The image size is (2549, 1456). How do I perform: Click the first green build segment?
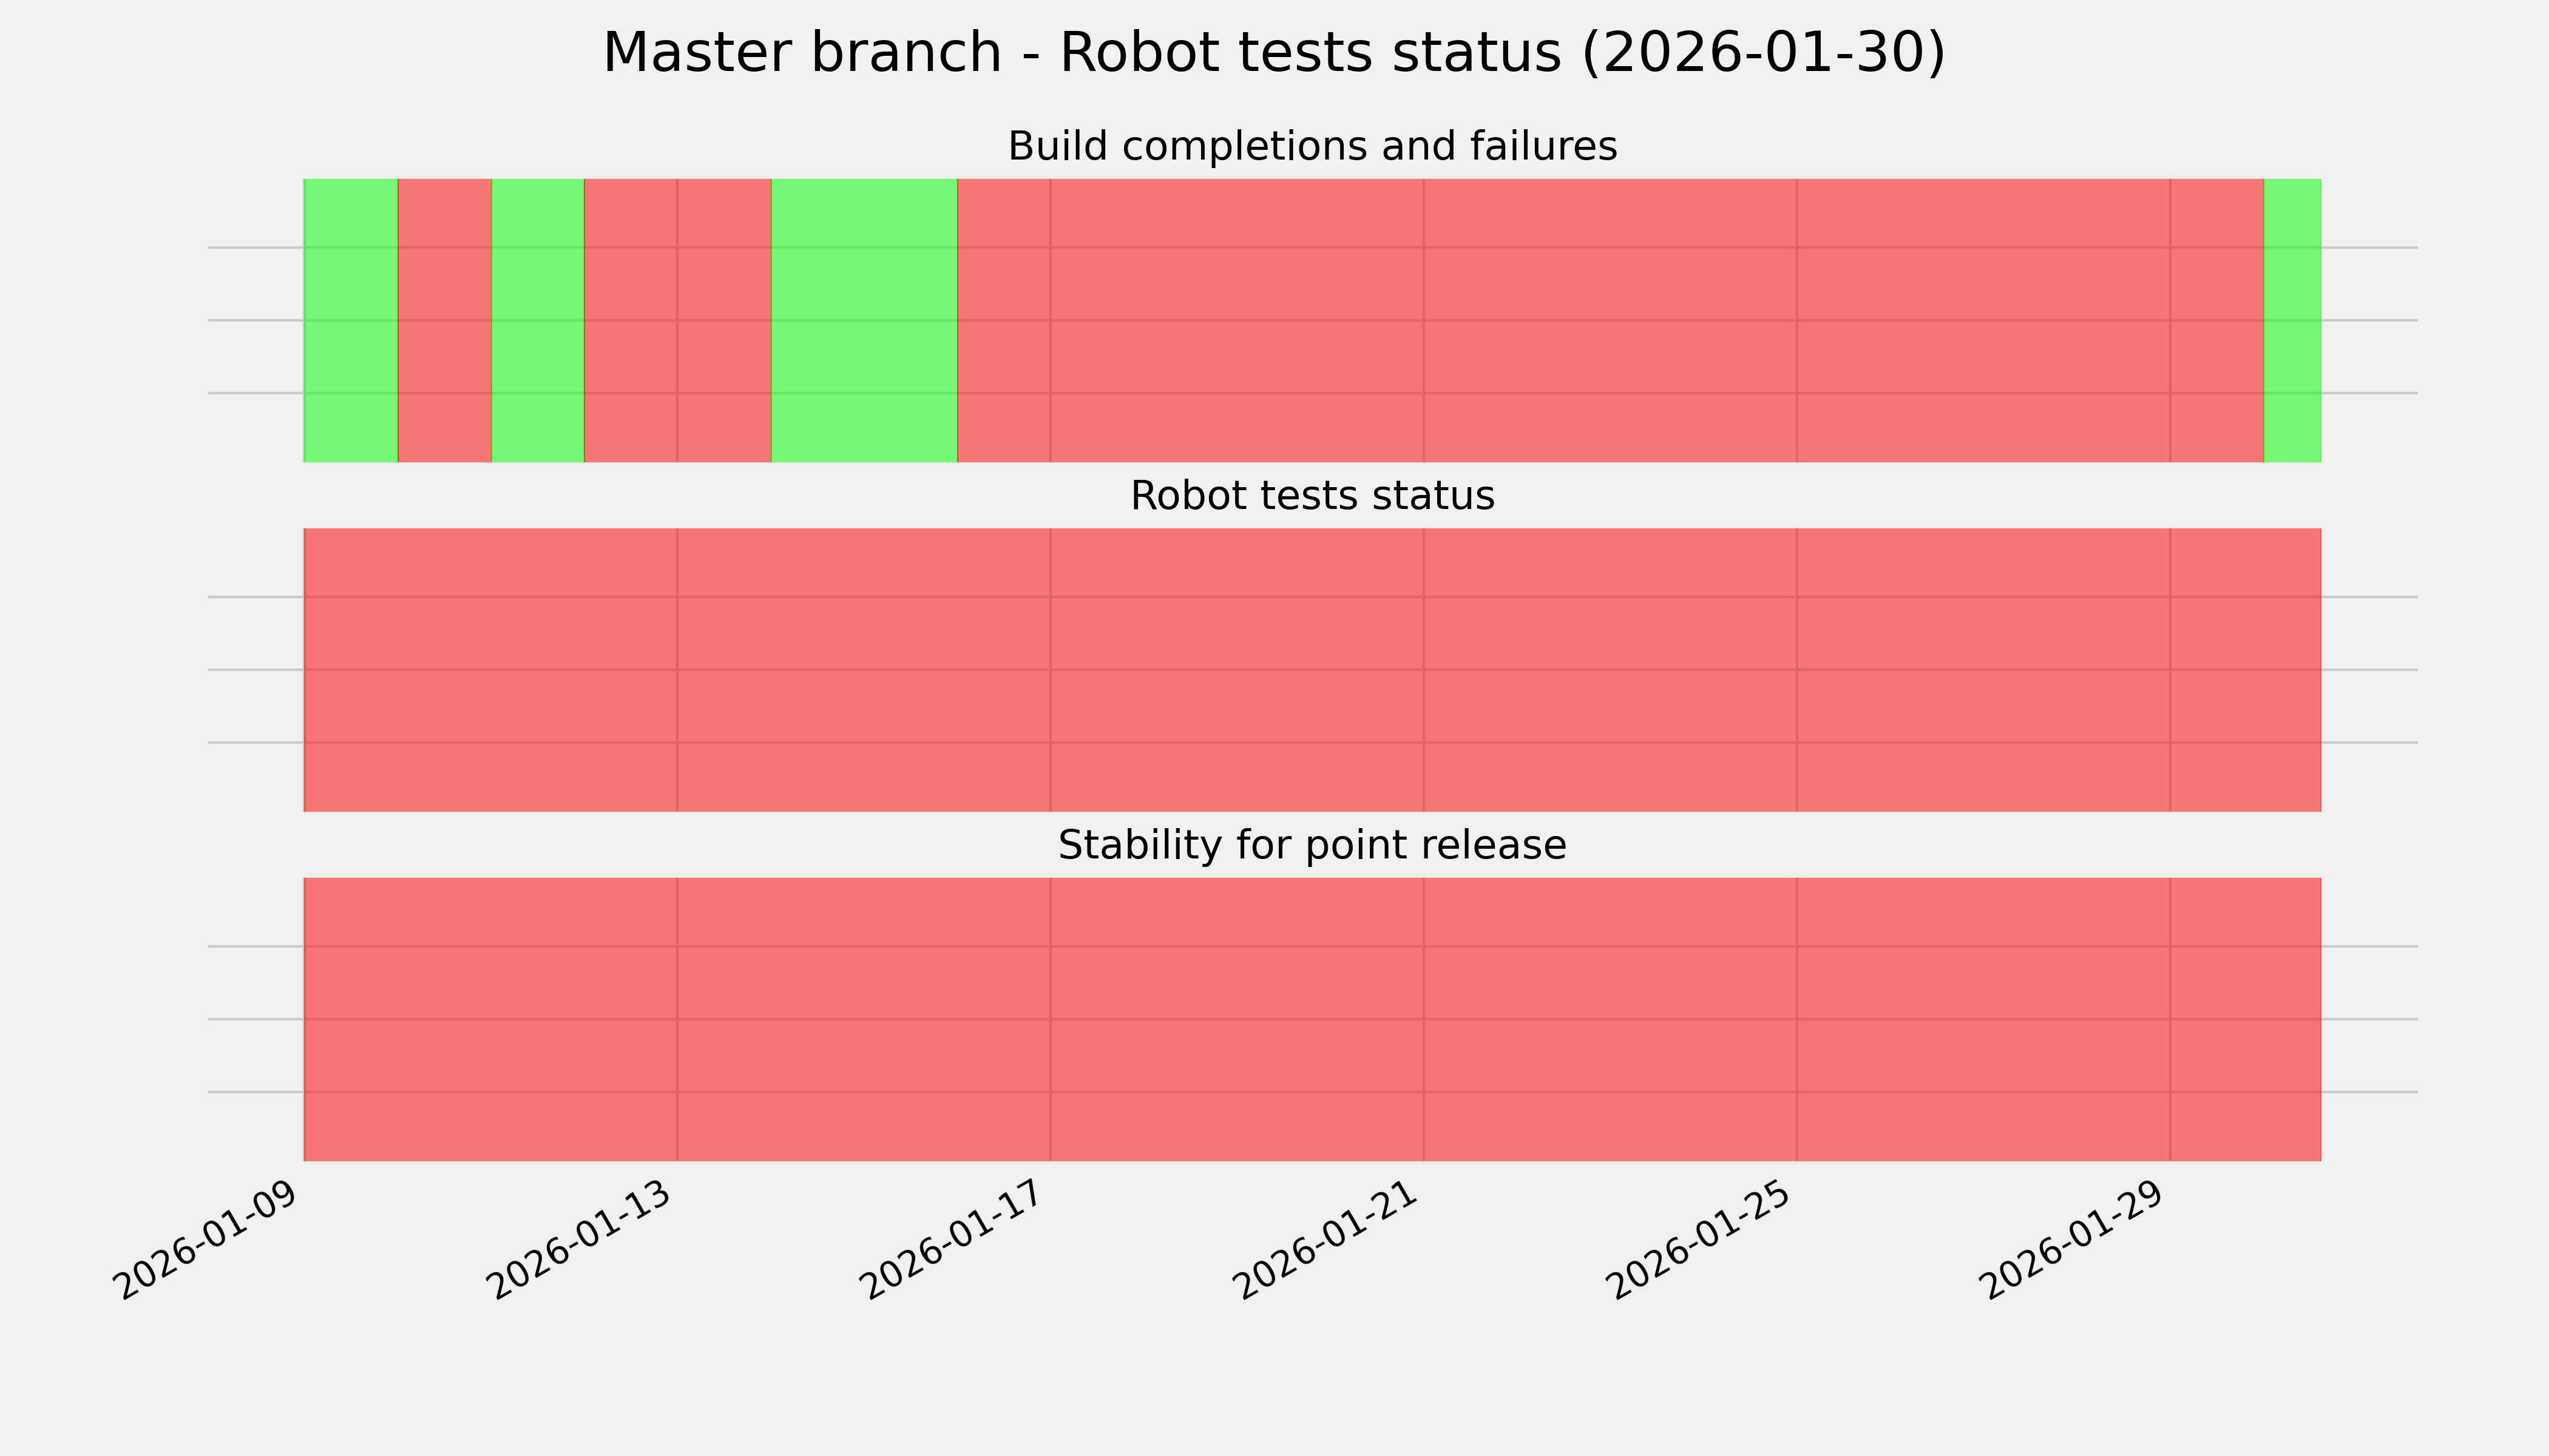(350, 320)
